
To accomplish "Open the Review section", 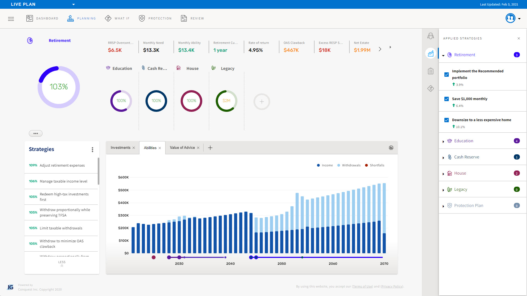I will click(x=192, y=18).
